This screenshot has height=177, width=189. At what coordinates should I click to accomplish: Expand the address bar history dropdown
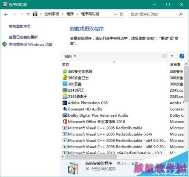pyautogui.click(x=115, y=14)
